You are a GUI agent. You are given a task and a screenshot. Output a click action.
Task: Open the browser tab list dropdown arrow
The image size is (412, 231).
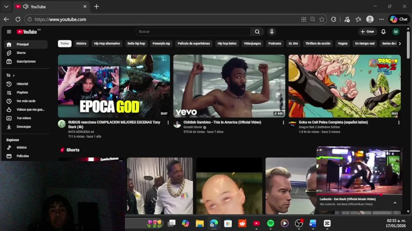[x=6, y=6]
